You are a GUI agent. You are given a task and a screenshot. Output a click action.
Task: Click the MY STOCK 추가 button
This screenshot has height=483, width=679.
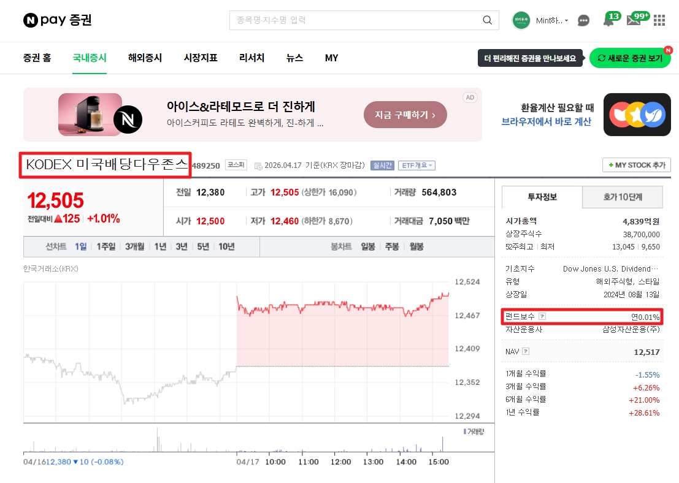(x=636, y=165)
